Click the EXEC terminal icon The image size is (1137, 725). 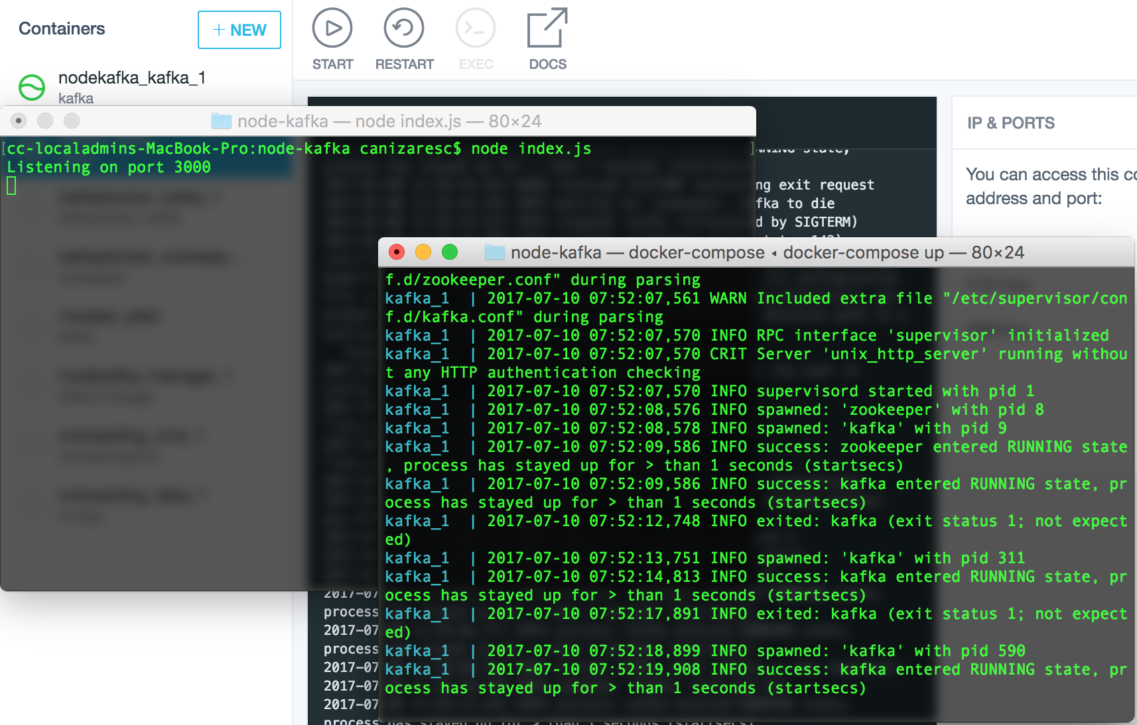(476, 28)
